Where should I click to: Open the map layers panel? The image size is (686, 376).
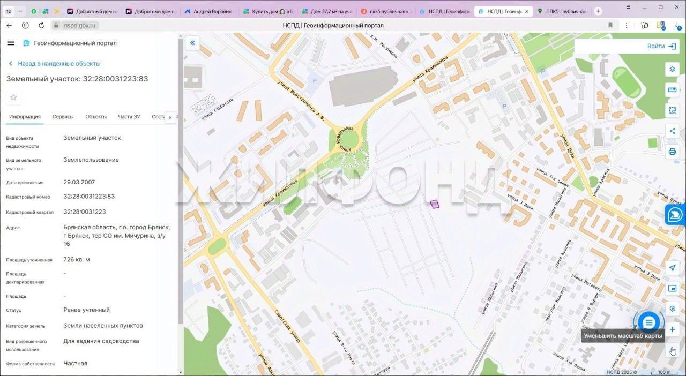tap(672, 69)
